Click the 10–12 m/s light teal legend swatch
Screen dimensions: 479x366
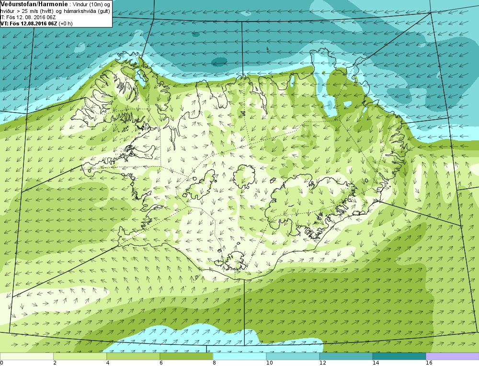tap(293, 356)
